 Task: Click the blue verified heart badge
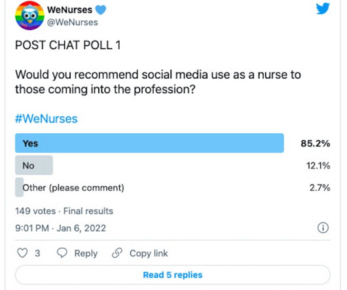(101, 10)
